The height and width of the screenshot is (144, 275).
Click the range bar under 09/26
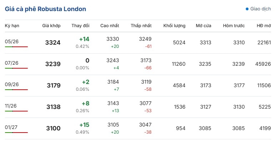(x=16, y=90)
